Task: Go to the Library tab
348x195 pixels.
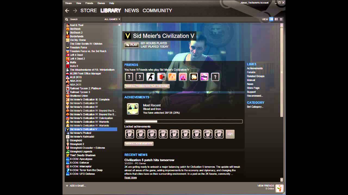Action: point(111,11)
